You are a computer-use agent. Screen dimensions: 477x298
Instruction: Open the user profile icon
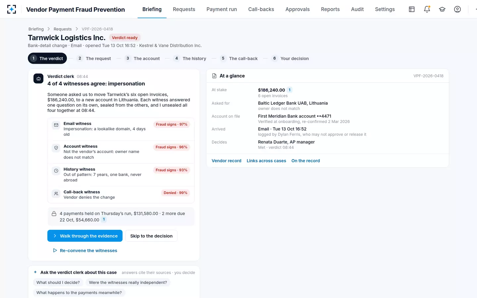457,9
